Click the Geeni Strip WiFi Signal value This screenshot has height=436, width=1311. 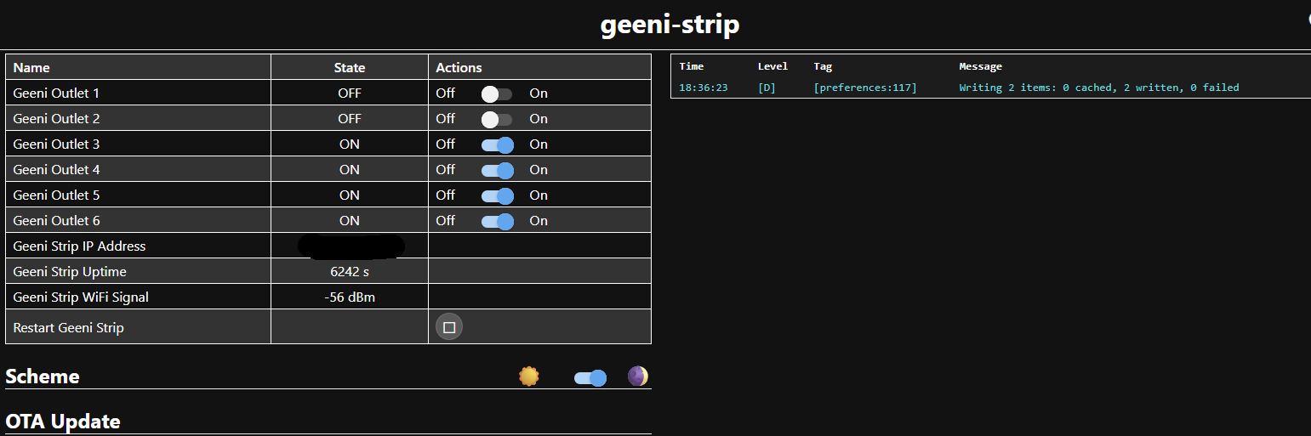pos(350,297)
